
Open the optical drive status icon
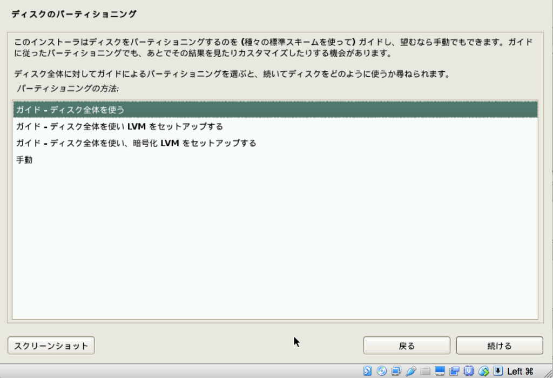(381, 371)
